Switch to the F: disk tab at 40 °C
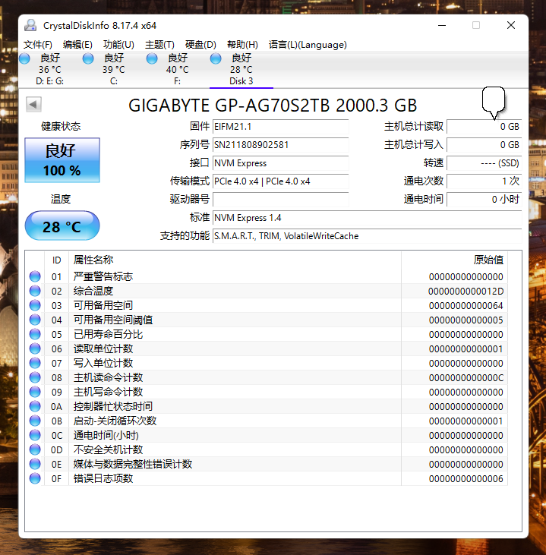This screenshot has width=546, height=555. (178, 69)
